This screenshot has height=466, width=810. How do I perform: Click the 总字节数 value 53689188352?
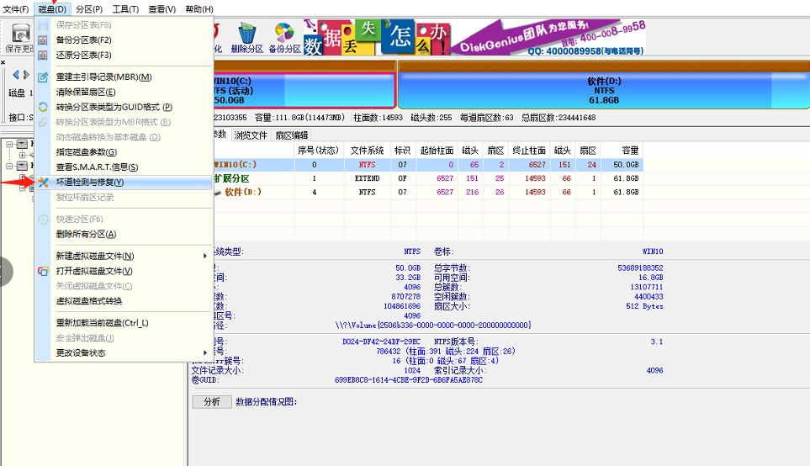coord(640,267)
